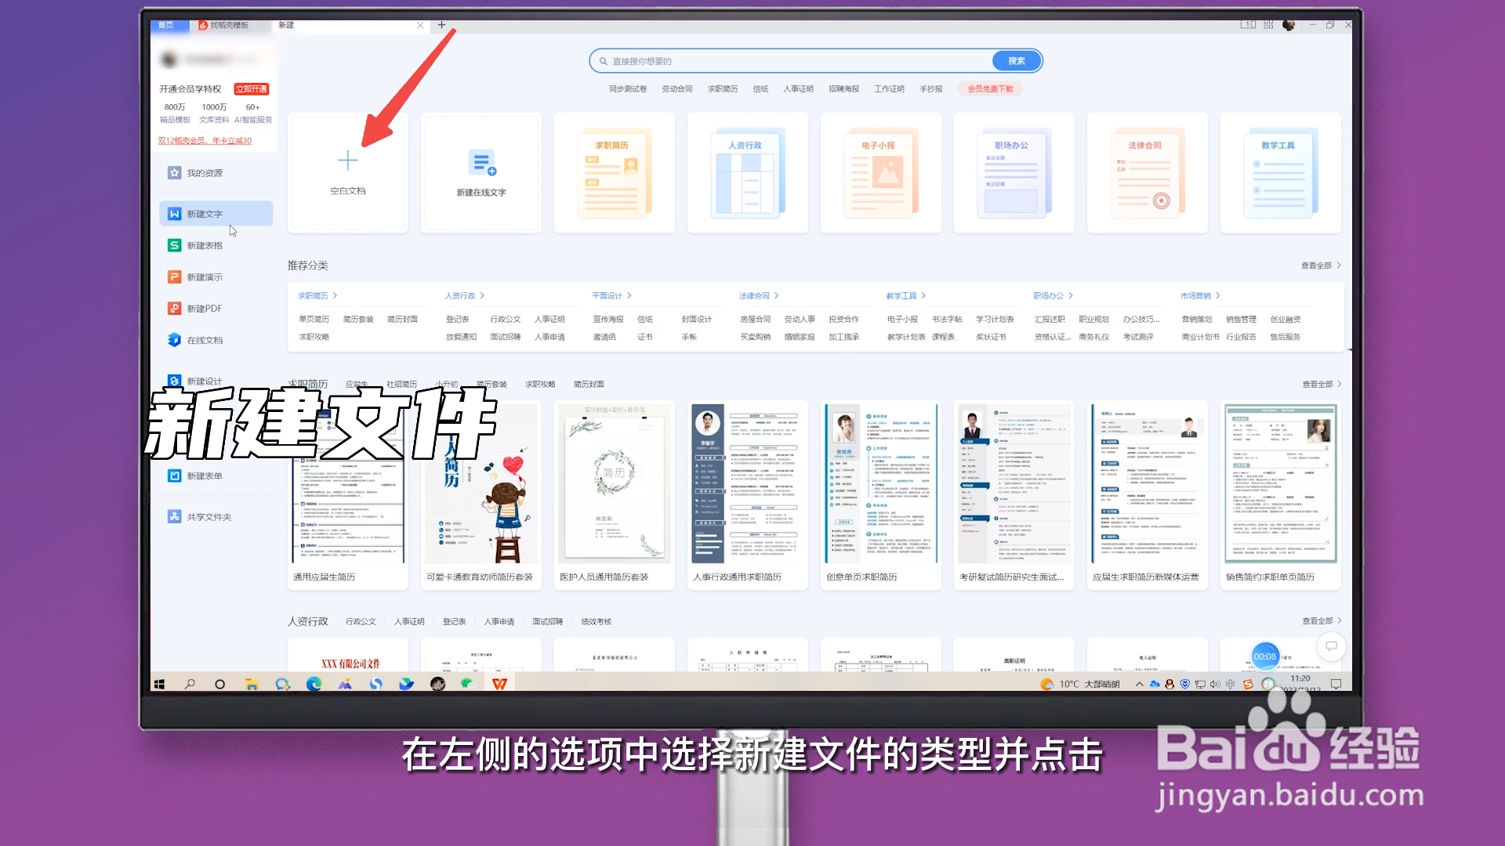Open 法律合同 template category card

[x=1148, y=173]
